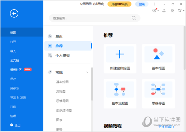The height and width of the screenshot is (132, 186).
Task: Open the 基本框图 shapes thumbnail
Action: [x=158, y=54]
